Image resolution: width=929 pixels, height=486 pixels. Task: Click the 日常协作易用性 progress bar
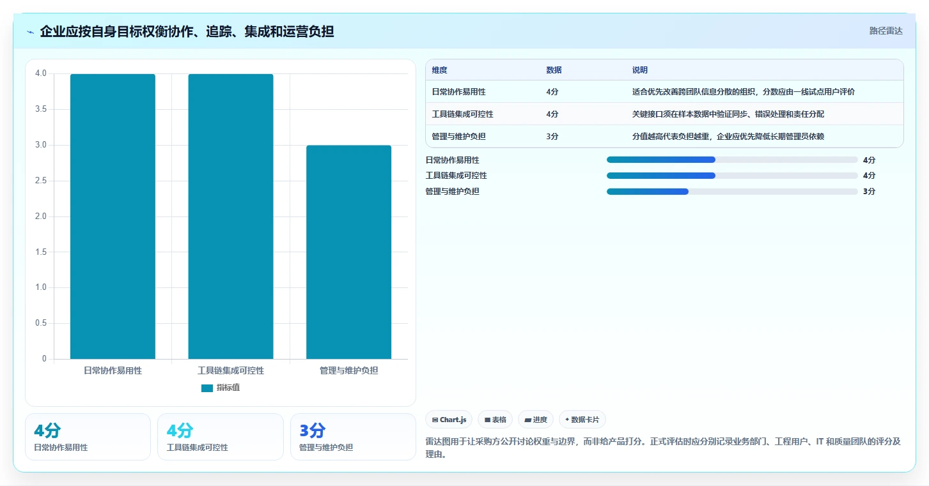[x=732, y=160]
